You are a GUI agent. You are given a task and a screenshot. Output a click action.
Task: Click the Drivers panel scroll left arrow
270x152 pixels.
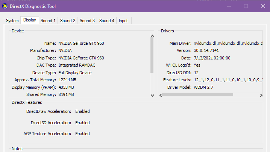(161, 95)
